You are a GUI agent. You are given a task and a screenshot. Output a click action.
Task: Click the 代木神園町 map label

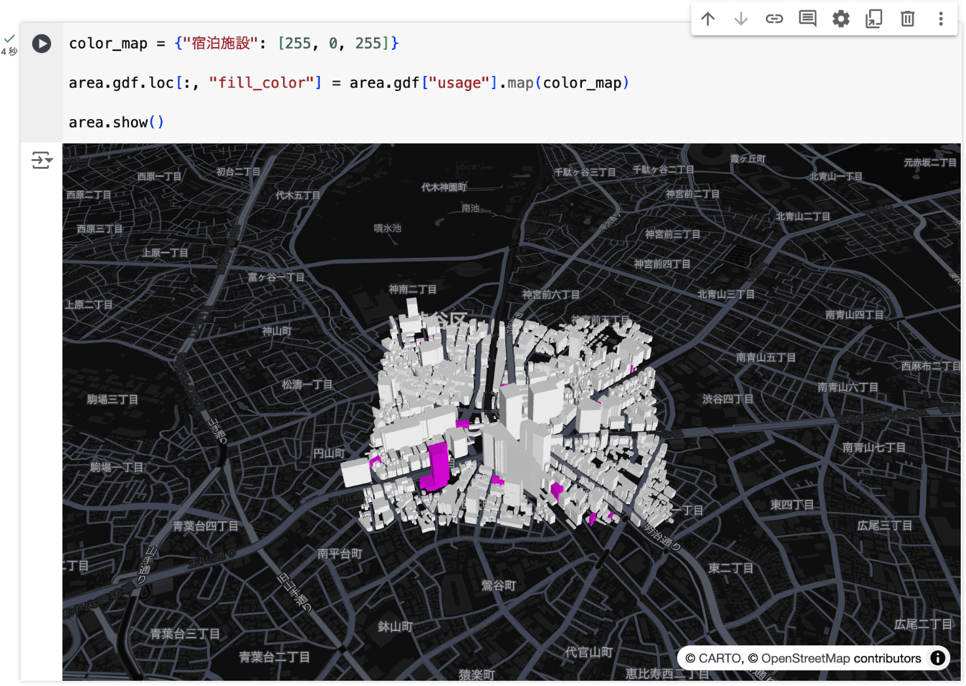pos(444,187)
